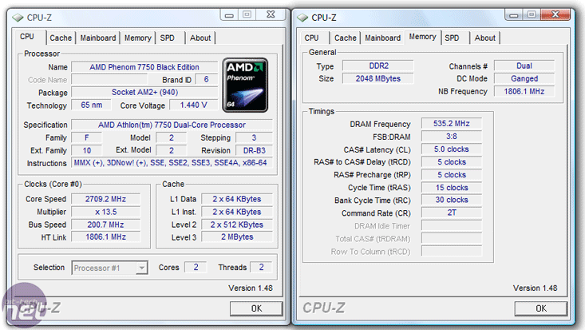The height and width of the screenshot is (330, 585).
Task: Select Memory tab in right window
Action: (422, 37)
